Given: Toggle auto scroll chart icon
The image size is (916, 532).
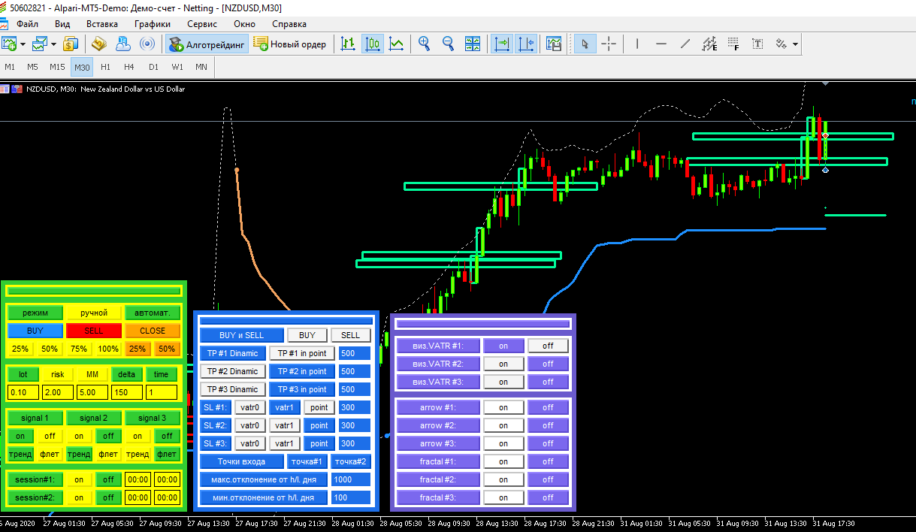Looking at the screenshot, I should tap(502, 44).
